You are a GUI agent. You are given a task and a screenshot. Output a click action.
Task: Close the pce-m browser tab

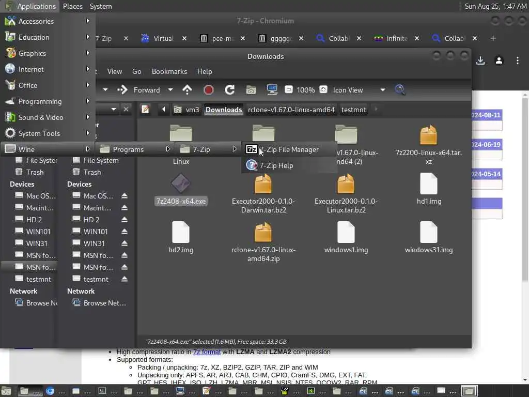click(x=243, y=38)
